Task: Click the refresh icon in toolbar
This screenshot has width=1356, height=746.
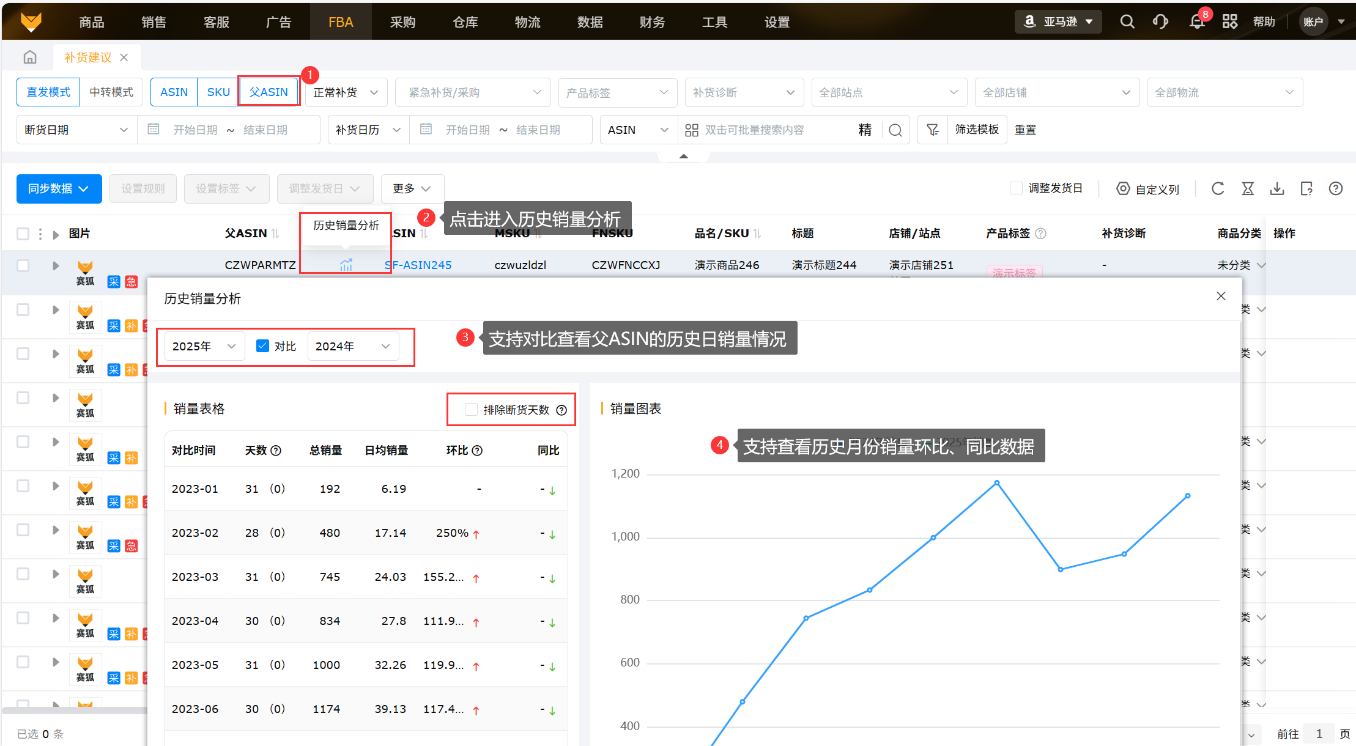Action: [x=1218, y=189]
